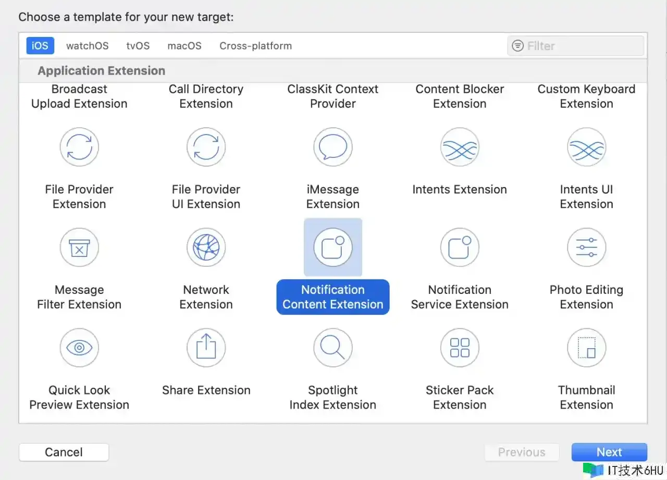The width and height of the screenshot is (667, 480).
Task: Pick the iMessage Extension speech bubble icon
Action: [333, 147]
